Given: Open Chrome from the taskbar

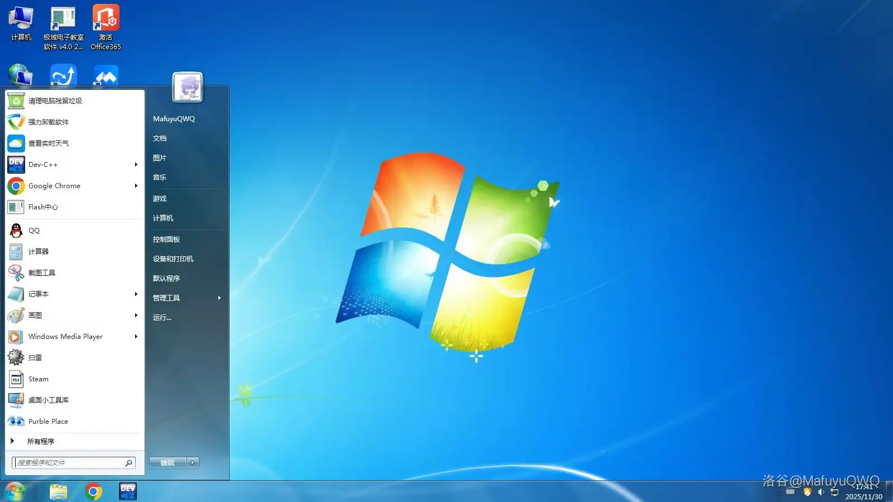Looking at the screenshot, I should [93, 491].
